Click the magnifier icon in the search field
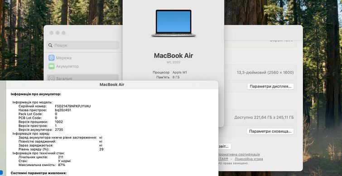Screen dimensions: 342x176 (50, 45)
